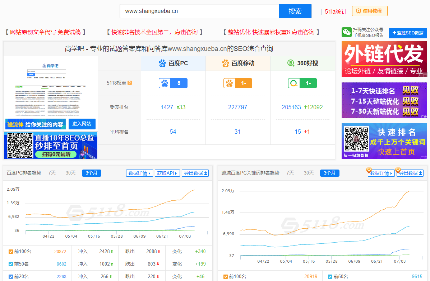Open the 整站优化 快速暴涨权重8 link

coord(272,32)
